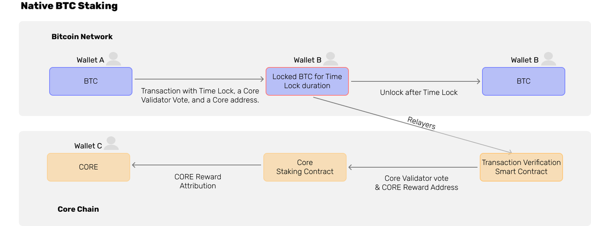Click the Wallet C user icon

(x=111, y=143)
